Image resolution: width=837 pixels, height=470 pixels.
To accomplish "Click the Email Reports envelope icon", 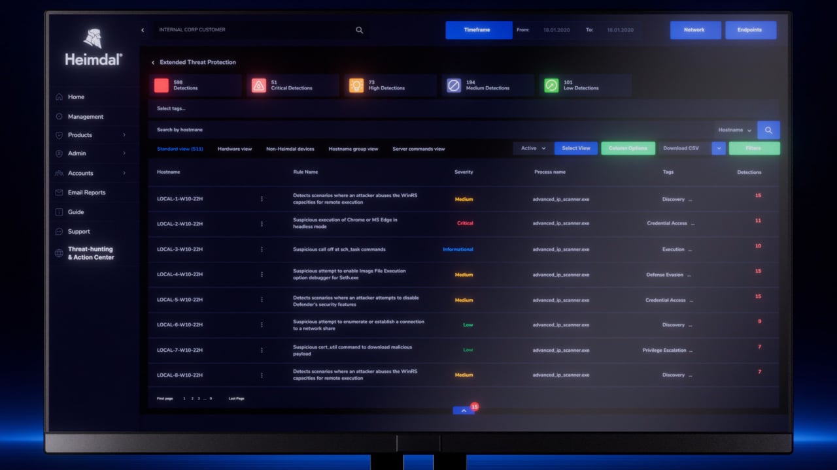I will [x=59, y=193].
